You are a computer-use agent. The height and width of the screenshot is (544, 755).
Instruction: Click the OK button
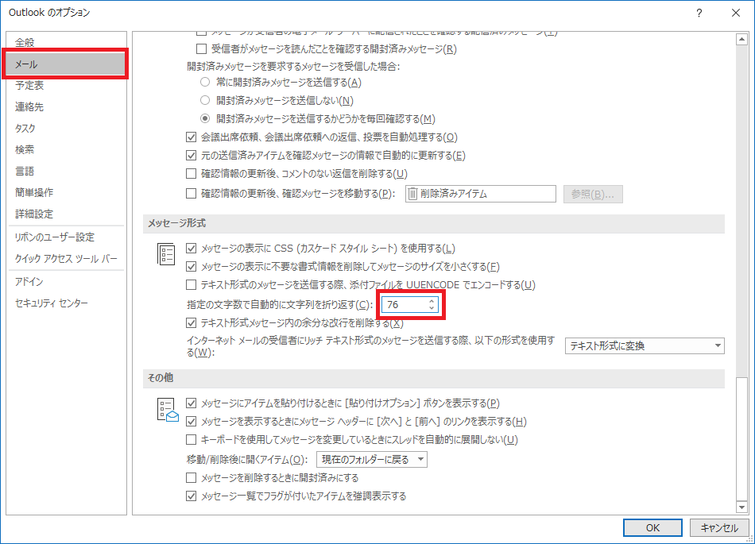pos(652,527)
